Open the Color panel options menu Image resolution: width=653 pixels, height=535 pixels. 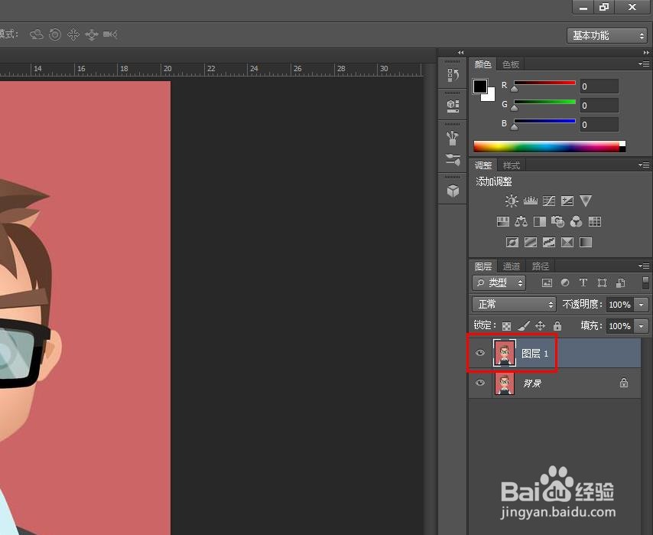pos(645,64)
